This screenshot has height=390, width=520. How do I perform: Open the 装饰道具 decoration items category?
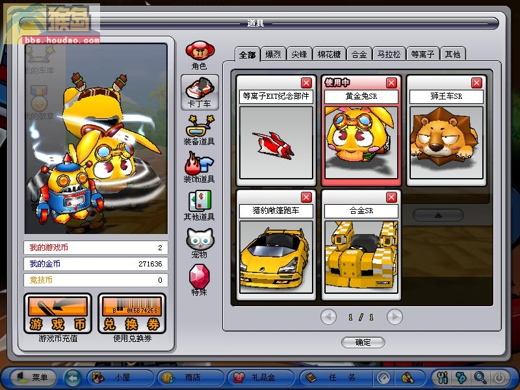coord(200,168)
